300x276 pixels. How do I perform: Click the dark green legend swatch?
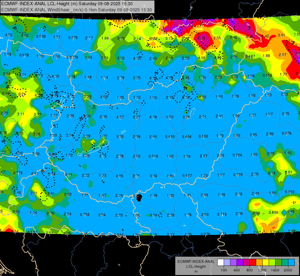point(279,263)
